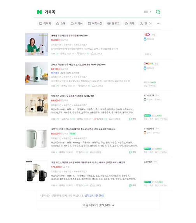Screen dimensions: 196x223
Task: Open 톡톡 chat for the 179,000원 product
Action: point(132,185)
